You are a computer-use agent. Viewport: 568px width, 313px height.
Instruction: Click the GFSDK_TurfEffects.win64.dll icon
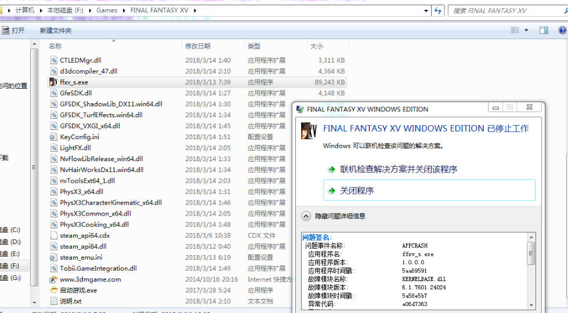tap(53, 115)
